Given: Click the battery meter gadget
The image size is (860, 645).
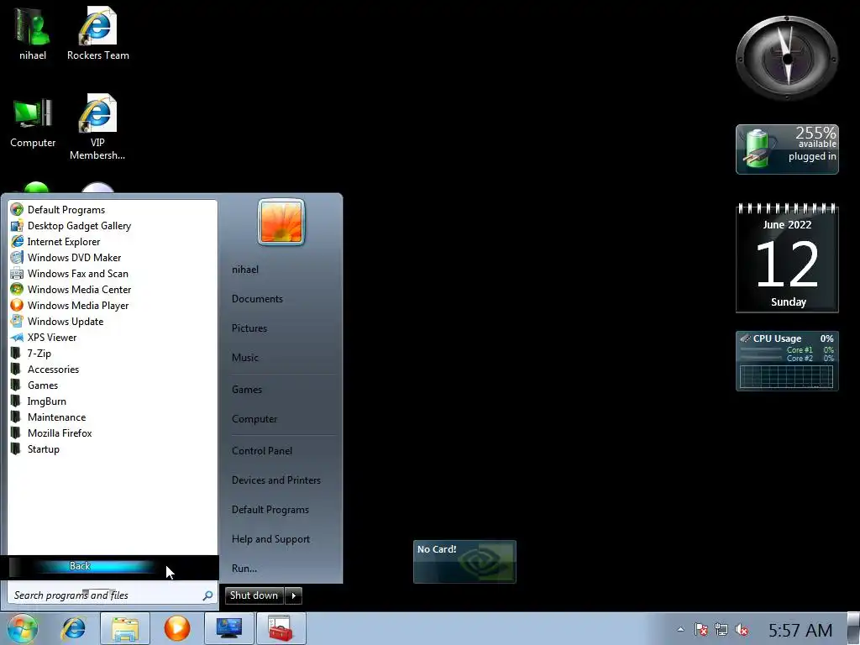Looking at the screenshot, I should [x=787, y=149].
